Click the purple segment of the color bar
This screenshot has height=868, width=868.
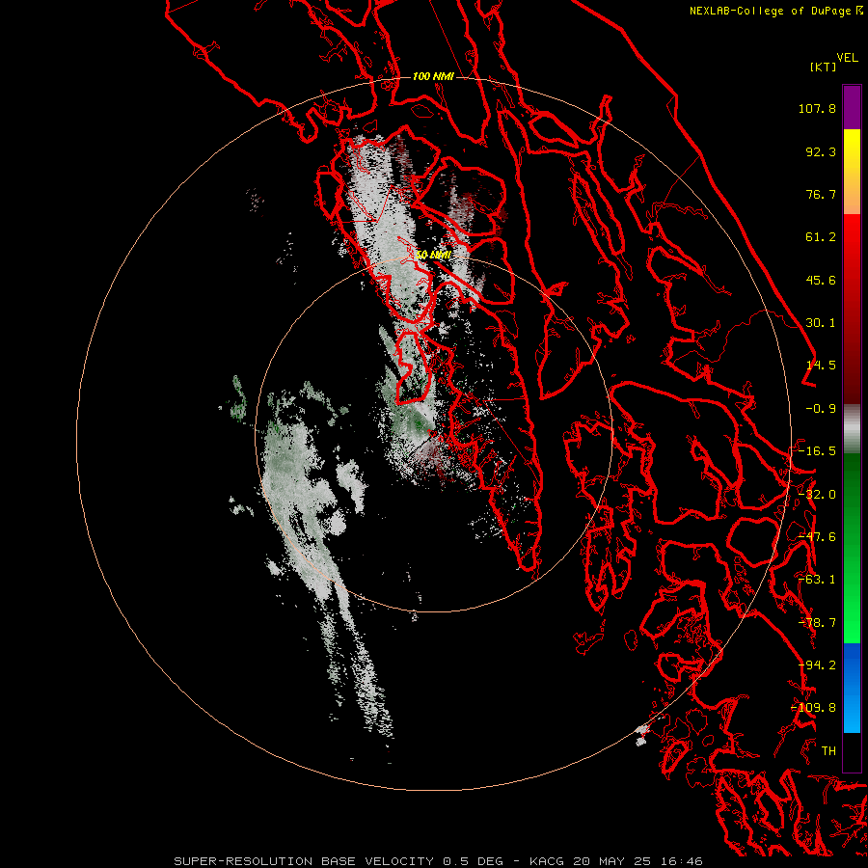click(x=852, y=107)
